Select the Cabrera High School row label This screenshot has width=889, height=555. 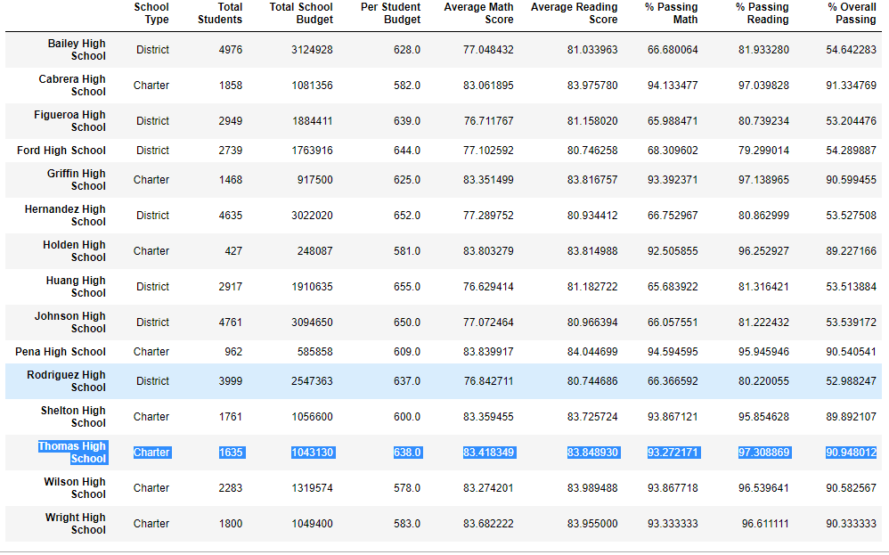72,86
